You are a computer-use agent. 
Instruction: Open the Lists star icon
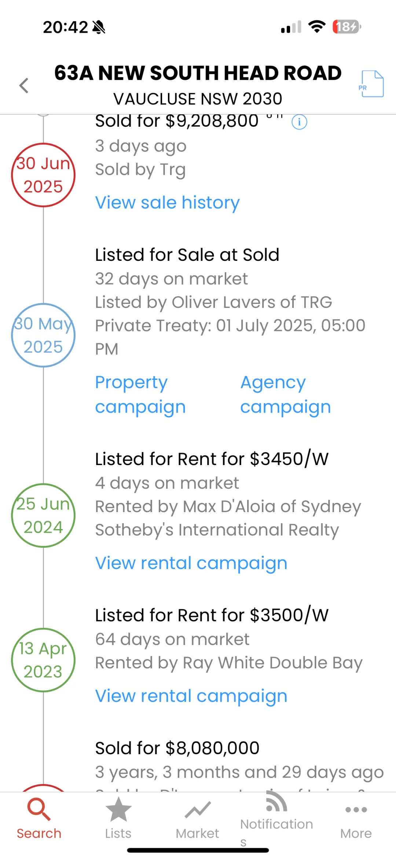[x=118, y=809]
